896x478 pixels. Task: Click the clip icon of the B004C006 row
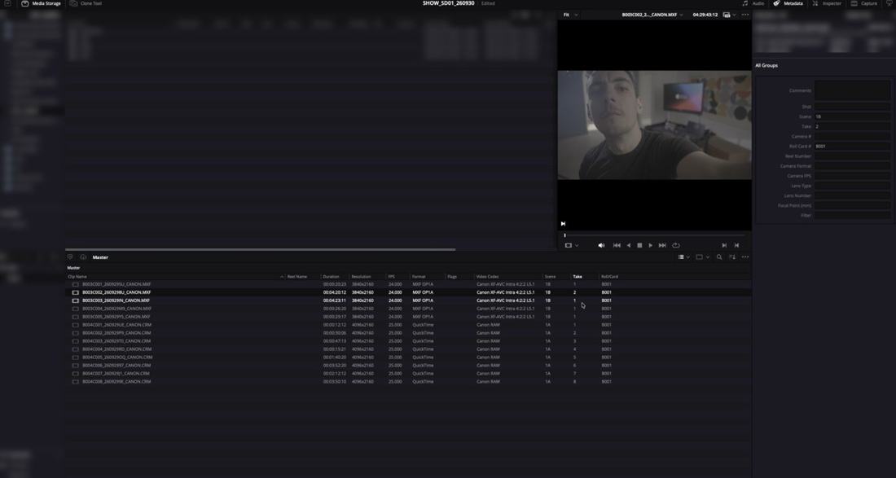point(76,366)
